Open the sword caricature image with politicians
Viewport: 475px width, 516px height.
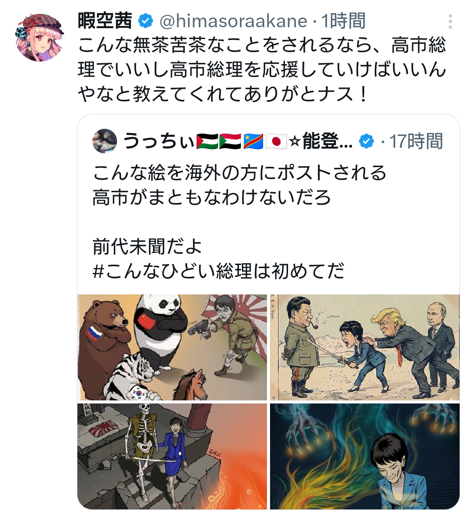click(365, 347)
